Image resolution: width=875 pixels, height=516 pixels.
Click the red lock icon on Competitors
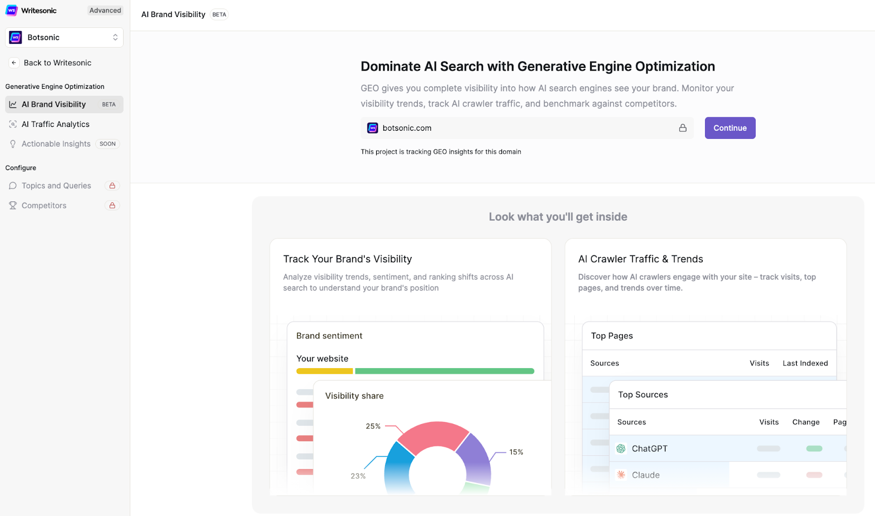pyautogui.click(x=112, y=206)
